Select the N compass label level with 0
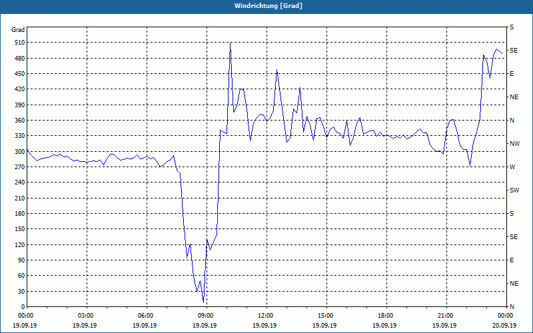533x333 pixels. pyautogui.click(x=512, y=307)
